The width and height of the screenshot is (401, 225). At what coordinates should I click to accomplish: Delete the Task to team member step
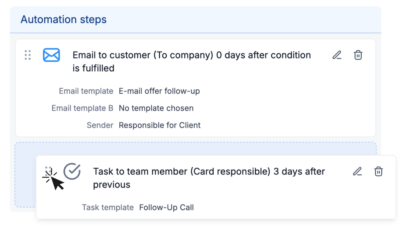click(x=378, y=171)
